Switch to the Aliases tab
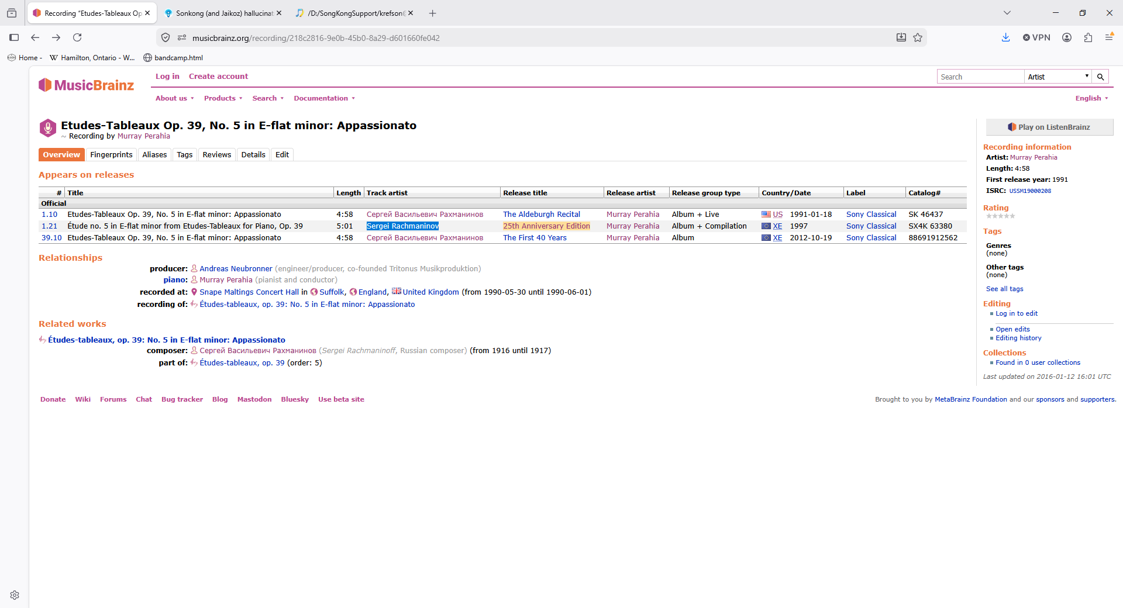Screen dimensions: 1123x608 (x=154, y=154)
